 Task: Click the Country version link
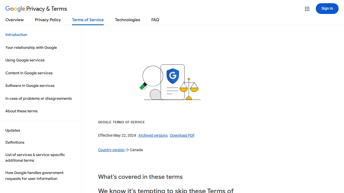tap(112, 150)
